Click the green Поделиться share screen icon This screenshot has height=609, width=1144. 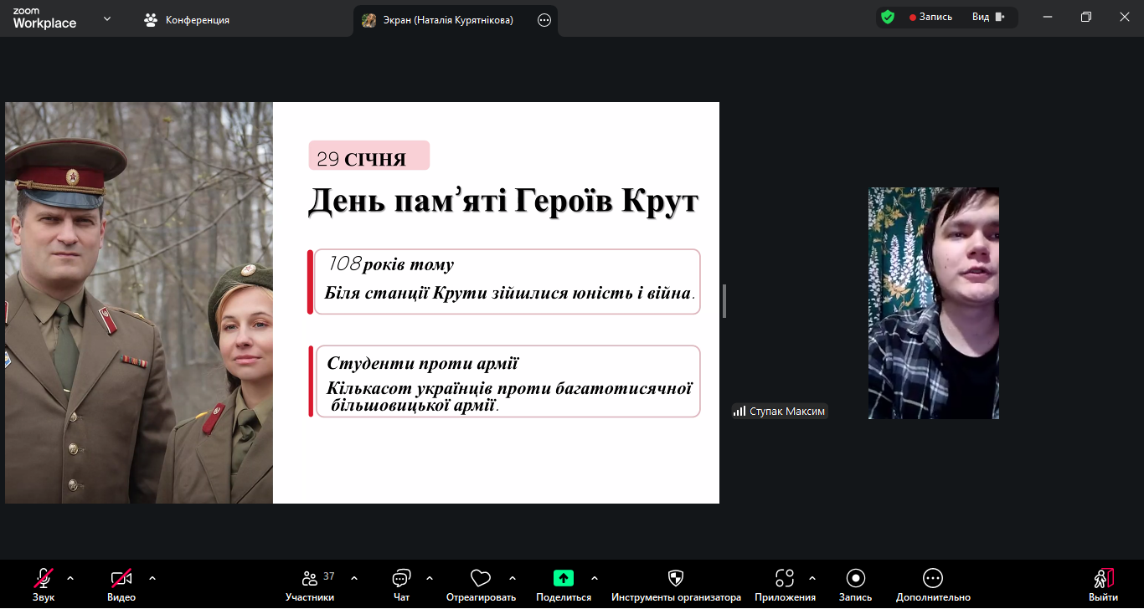point(564,578)
